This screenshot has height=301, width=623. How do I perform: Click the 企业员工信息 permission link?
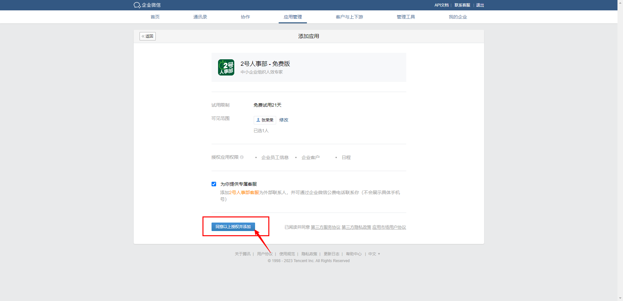[275, 157]
